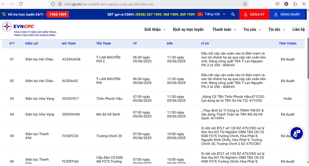309x166 pixels.
Task: Expand the Tiếng Việt language dropdown
Action: [x=215, y=14]
